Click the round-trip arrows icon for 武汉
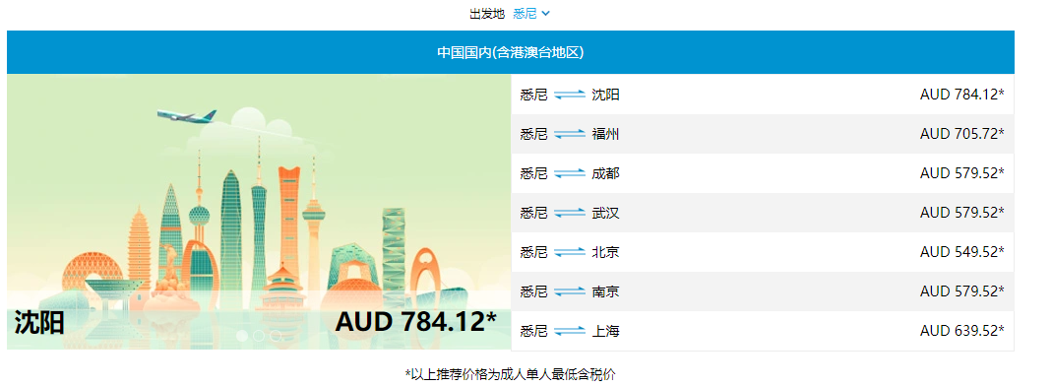This screenshot has height=387, width=1052. pos(570,213)
